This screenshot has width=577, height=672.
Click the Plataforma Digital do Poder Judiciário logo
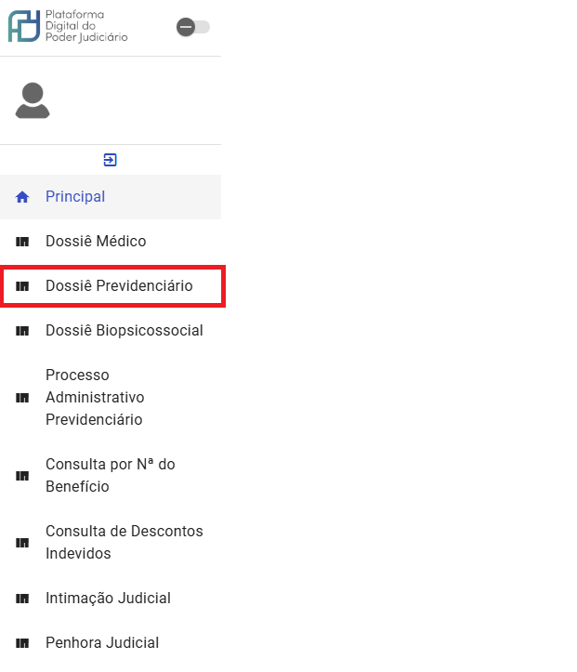point(68,26)
